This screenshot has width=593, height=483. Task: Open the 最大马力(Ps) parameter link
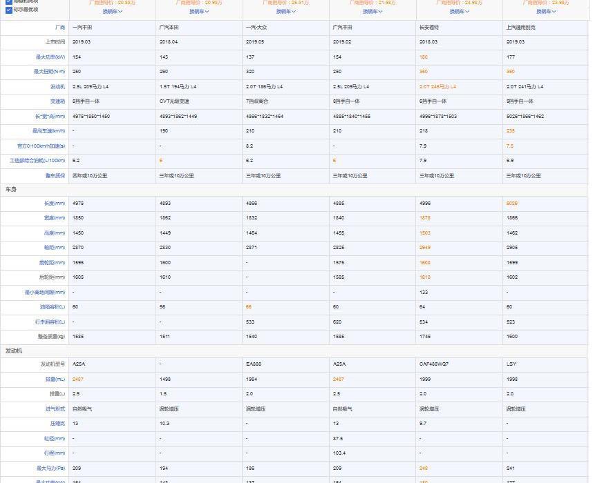[50, 469]
